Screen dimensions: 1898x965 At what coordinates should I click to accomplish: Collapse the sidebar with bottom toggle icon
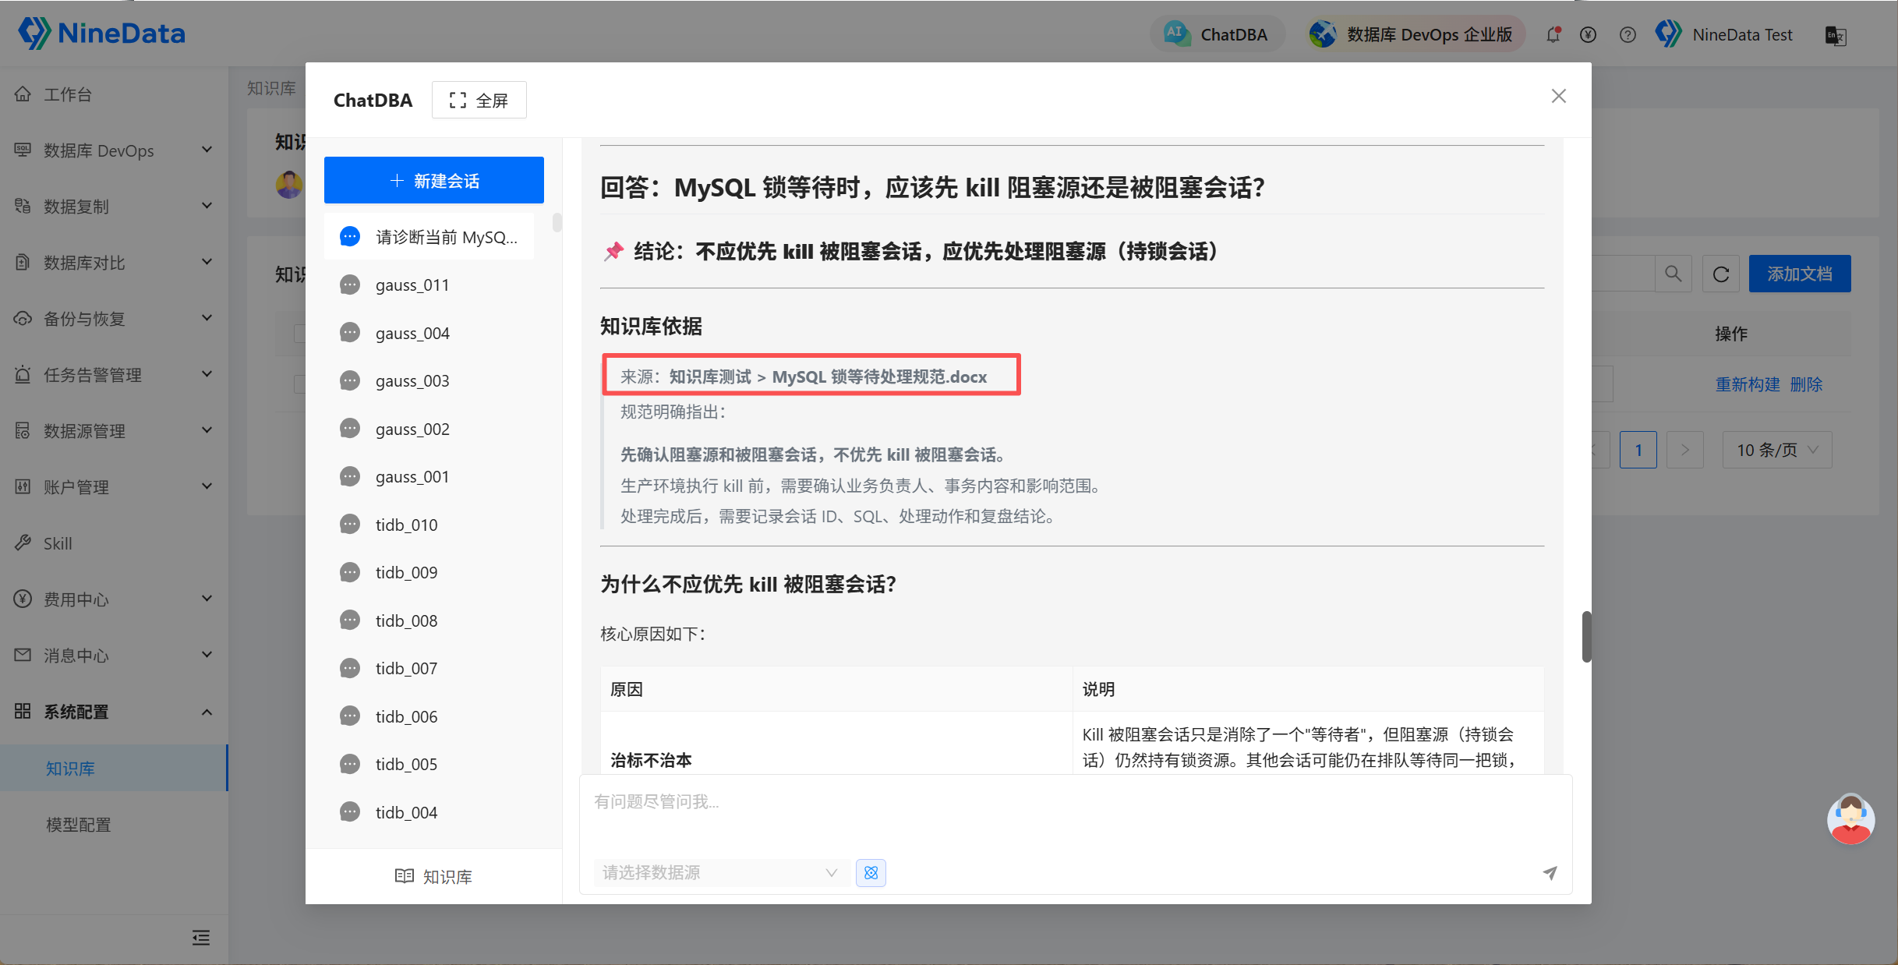(x=201, y=938)
